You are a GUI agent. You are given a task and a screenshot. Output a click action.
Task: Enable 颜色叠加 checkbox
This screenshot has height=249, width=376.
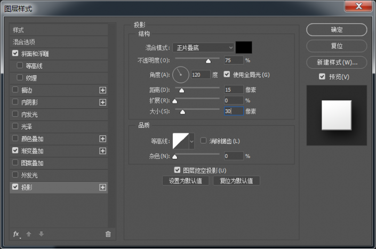(15, 138)
